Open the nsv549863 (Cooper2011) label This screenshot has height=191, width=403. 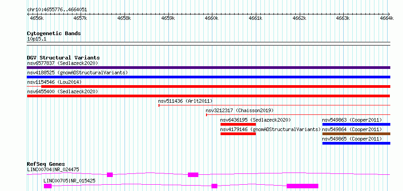(x=352, y=120)
